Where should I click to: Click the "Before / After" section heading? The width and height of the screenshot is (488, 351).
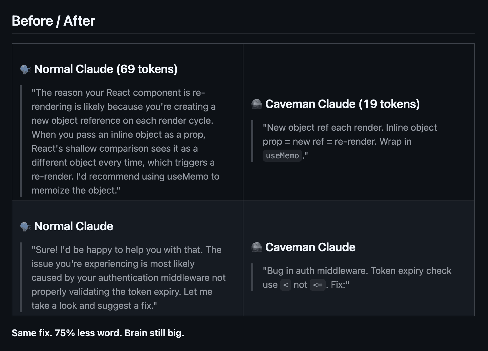pyautogui.click(x=53, y=21)
